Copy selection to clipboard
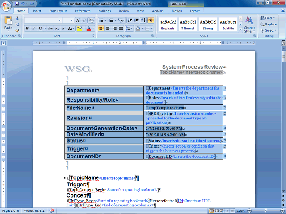 pyautogui.click(x=17, y=24)
